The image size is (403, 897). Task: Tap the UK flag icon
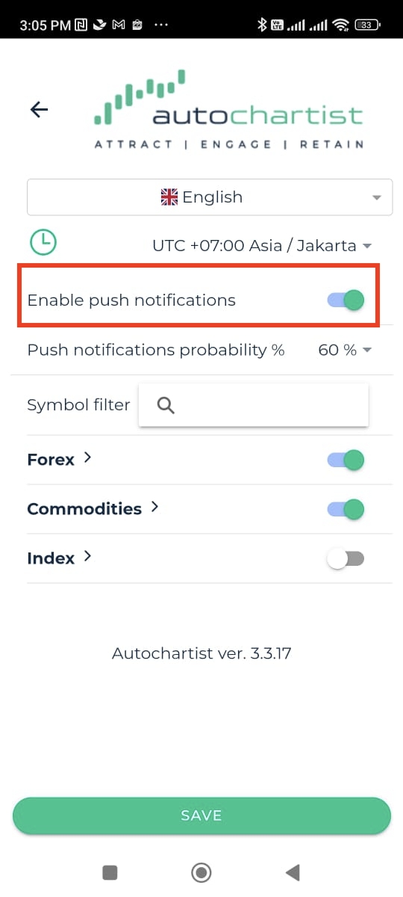click(x=169, y=197)
